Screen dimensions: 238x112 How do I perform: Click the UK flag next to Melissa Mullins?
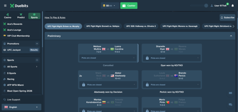[104, 49]
